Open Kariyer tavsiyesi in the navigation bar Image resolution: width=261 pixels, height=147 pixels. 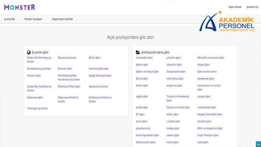(33, 19)
